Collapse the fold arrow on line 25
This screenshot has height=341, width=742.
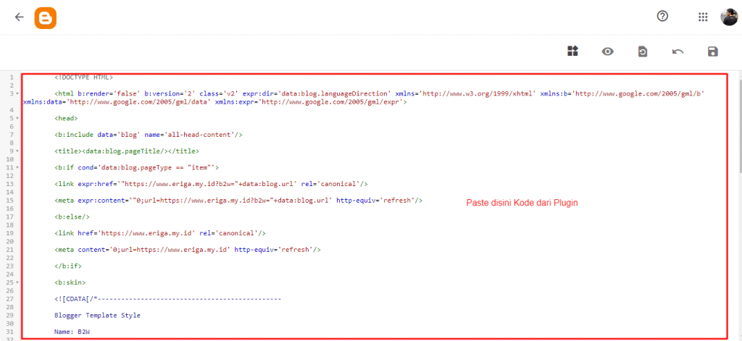coord(17,282)
